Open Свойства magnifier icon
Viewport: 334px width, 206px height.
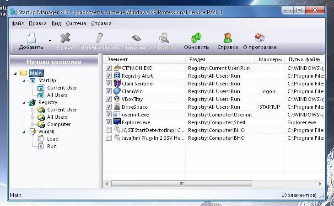[x=164, y=38]
